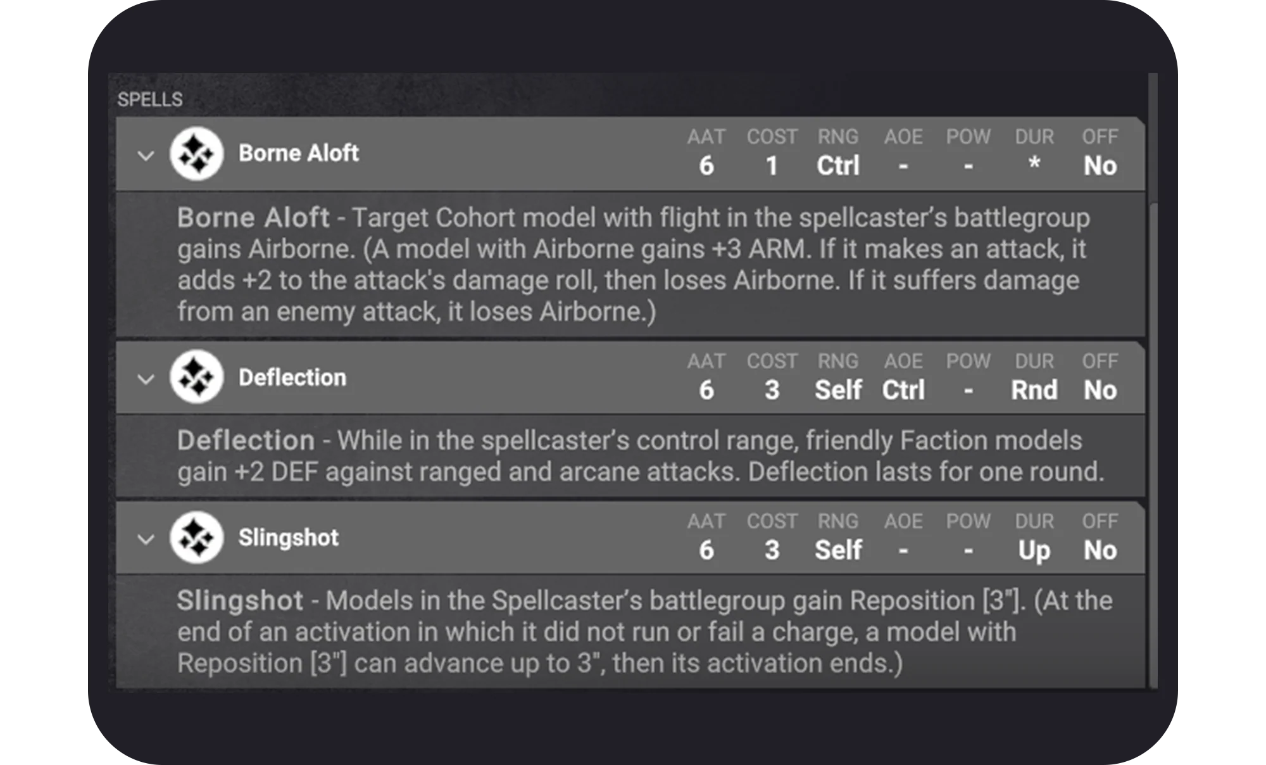The height and width of the screenshot is (765, 1266).
Task: Click Slingshot's DUR value Up
Action: (x=1034, y=551)
